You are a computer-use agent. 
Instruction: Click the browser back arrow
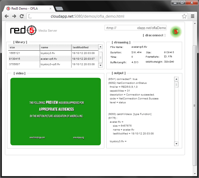pos(7,16)
